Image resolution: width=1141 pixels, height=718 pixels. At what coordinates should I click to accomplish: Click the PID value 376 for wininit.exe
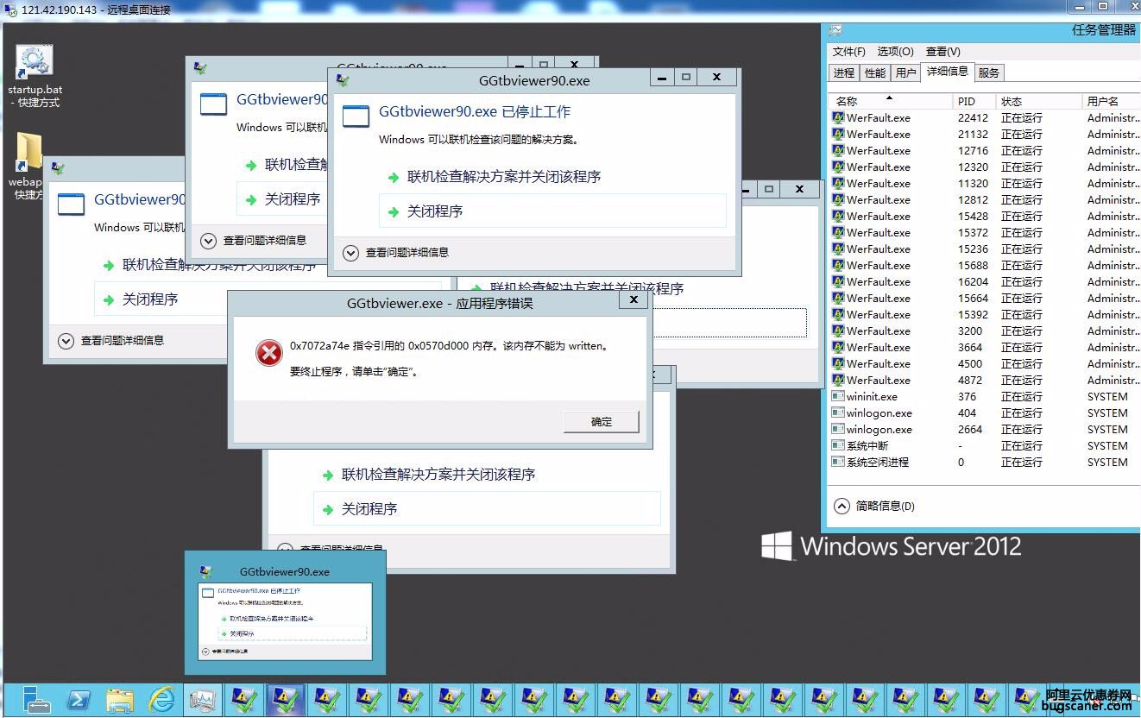pos(967,397)
